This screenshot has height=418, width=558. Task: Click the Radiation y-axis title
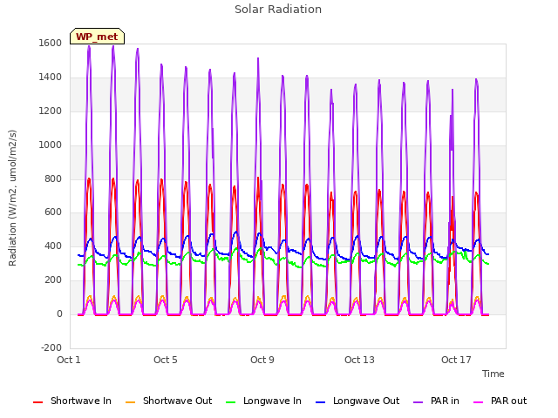(x=12, y=198)
